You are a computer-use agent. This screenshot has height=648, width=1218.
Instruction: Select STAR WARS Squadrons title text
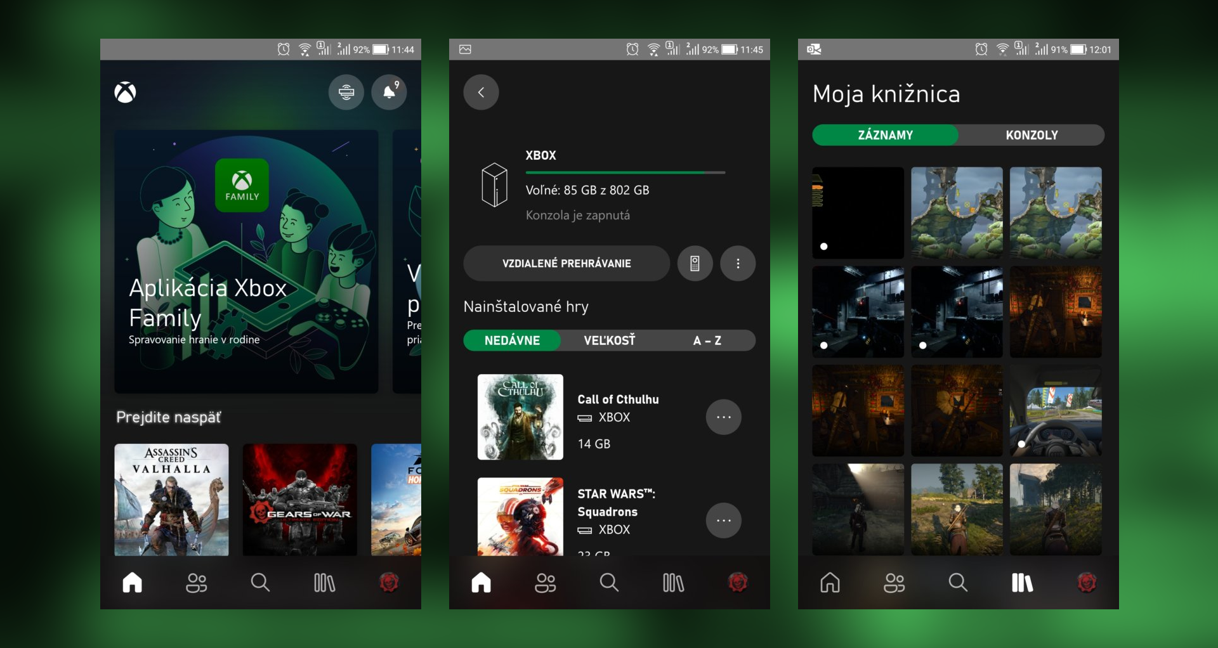coord(616,503)
